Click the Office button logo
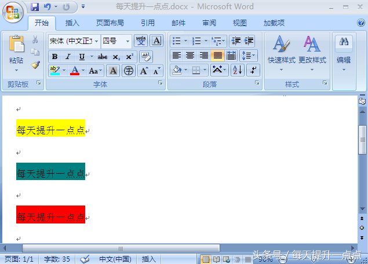This screenshot has height=264, width=368. pos(13,12)
